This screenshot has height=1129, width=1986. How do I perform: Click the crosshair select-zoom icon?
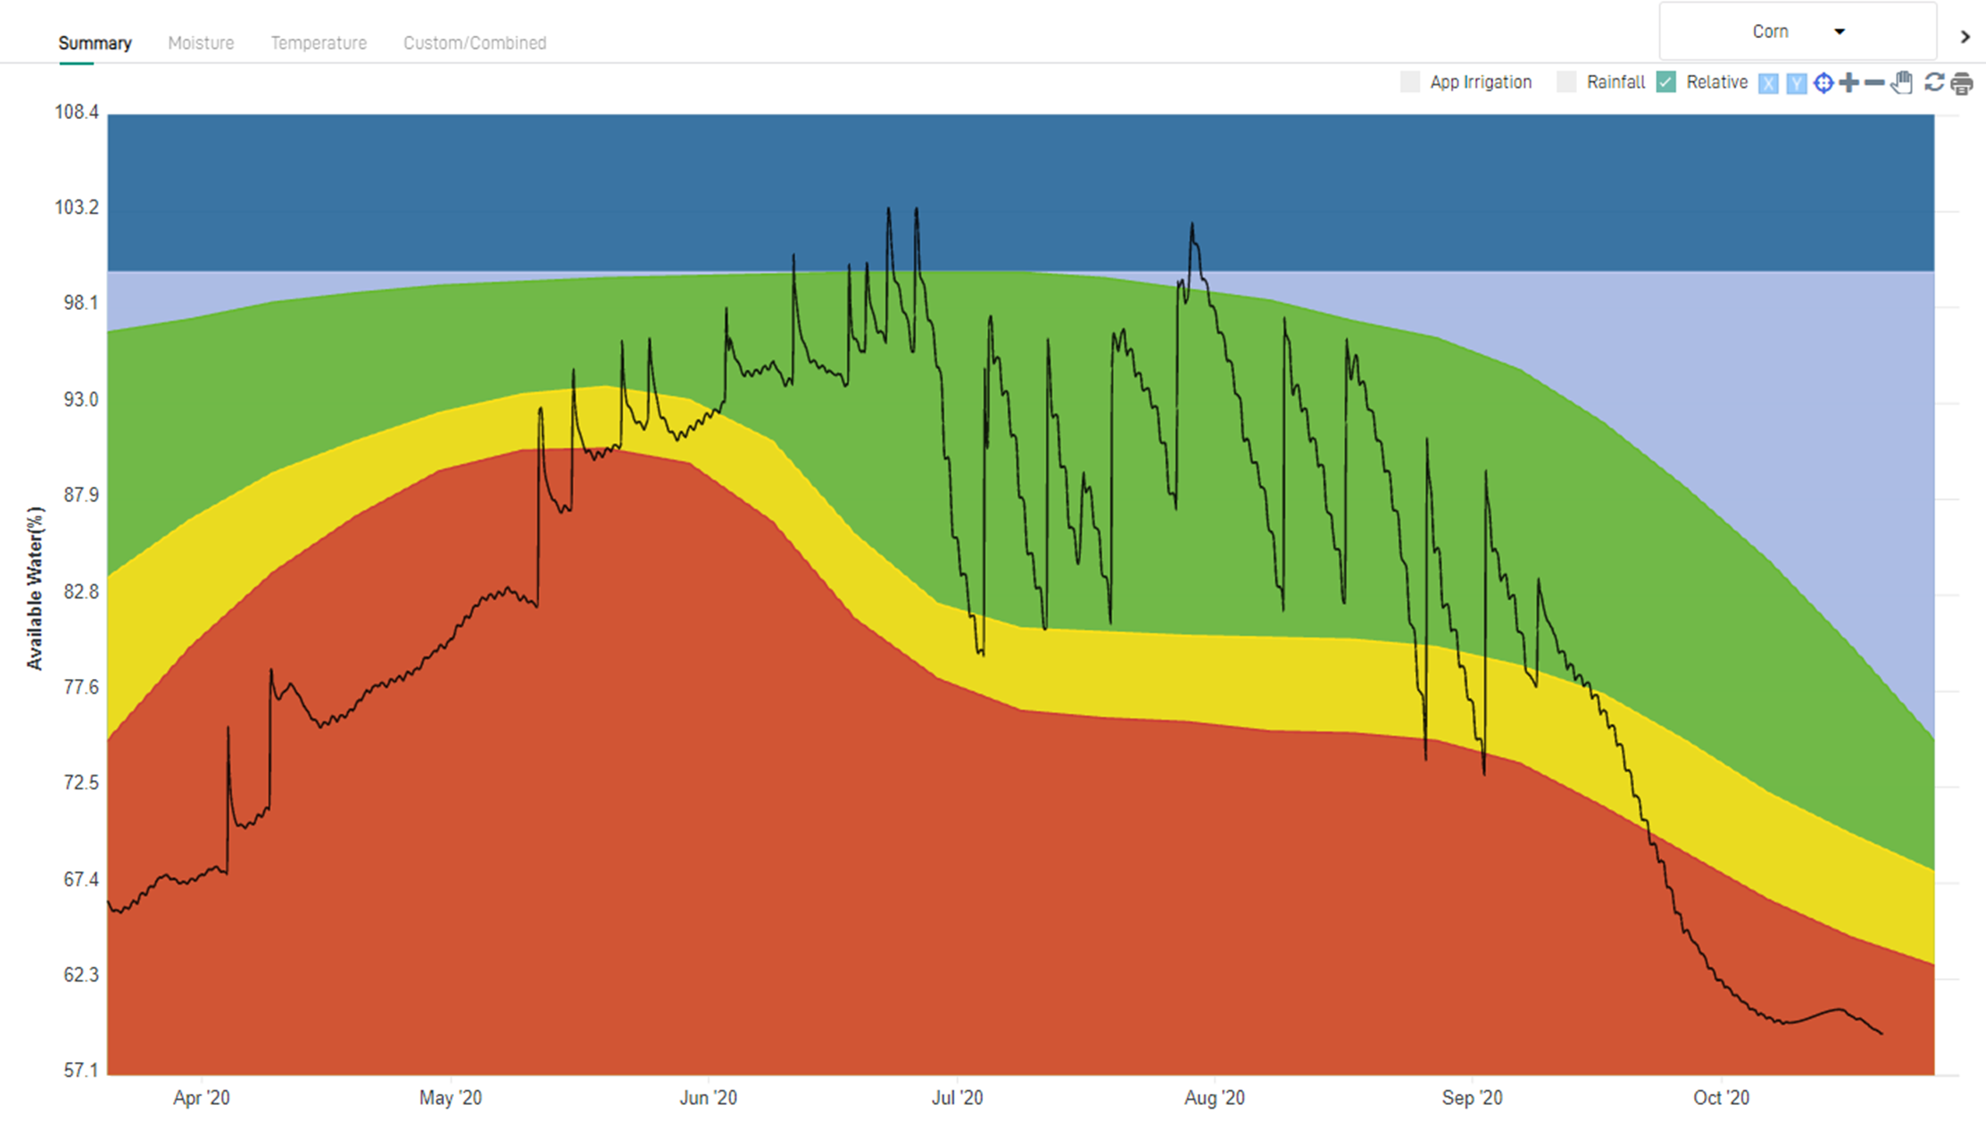click(1823, 83)
